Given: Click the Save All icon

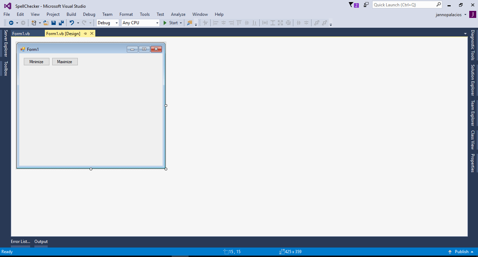Looking at the screenshot, I should point(61,23).
